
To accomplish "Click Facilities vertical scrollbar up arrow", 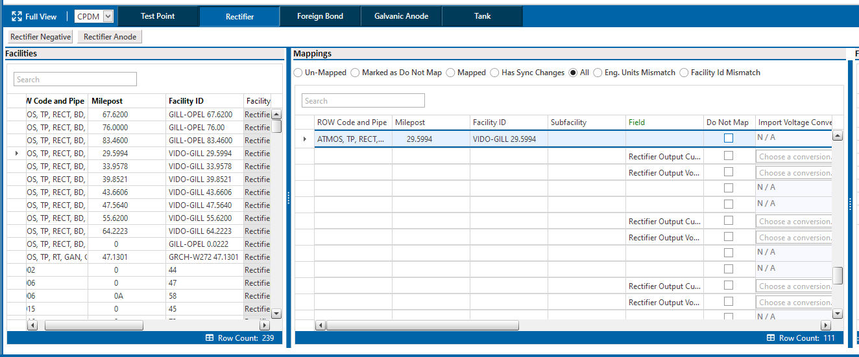I will point(276,113).
